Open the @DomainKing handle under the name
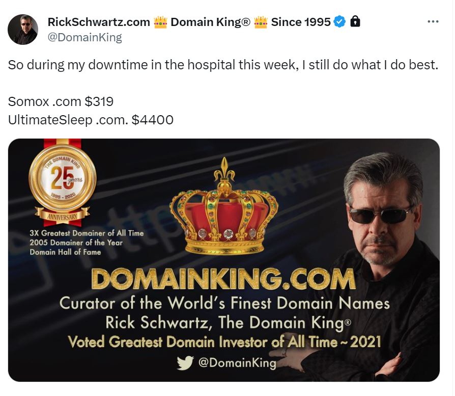 click(x=84, y=37)
